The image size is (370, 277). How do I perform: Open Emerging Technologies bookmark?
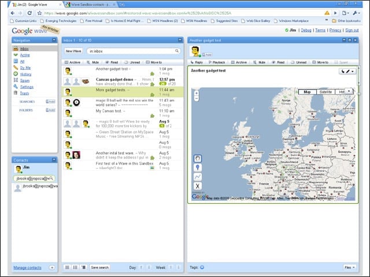[x=58, y=21]
